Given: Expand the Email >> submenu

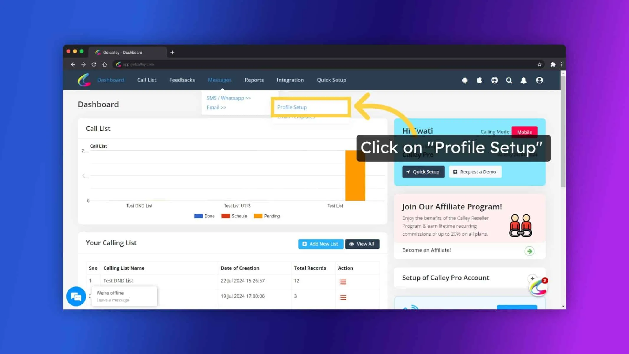Looking at the screenshot, I should (x=216, y=107).
